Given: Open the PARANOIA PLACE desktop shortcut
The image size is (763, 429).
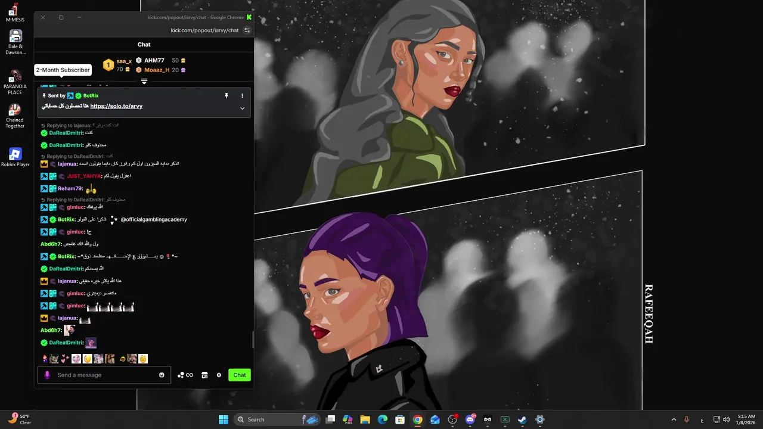Looking at the screenshot, I should (x=15, y=82).
